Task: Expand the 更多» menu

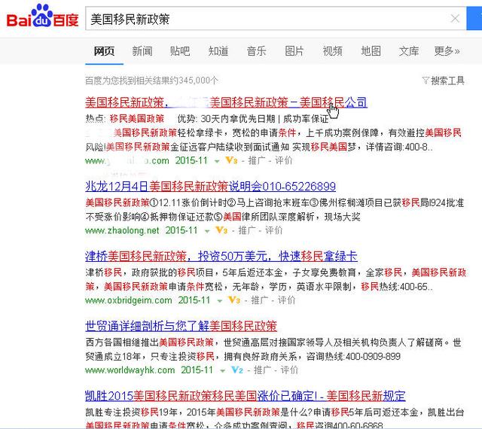Action: pyautogui.click(x=447, y=51)
